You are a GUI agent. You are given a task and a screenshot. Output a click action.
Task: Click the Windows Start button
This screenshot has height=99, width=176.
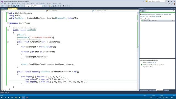point(2,98)
